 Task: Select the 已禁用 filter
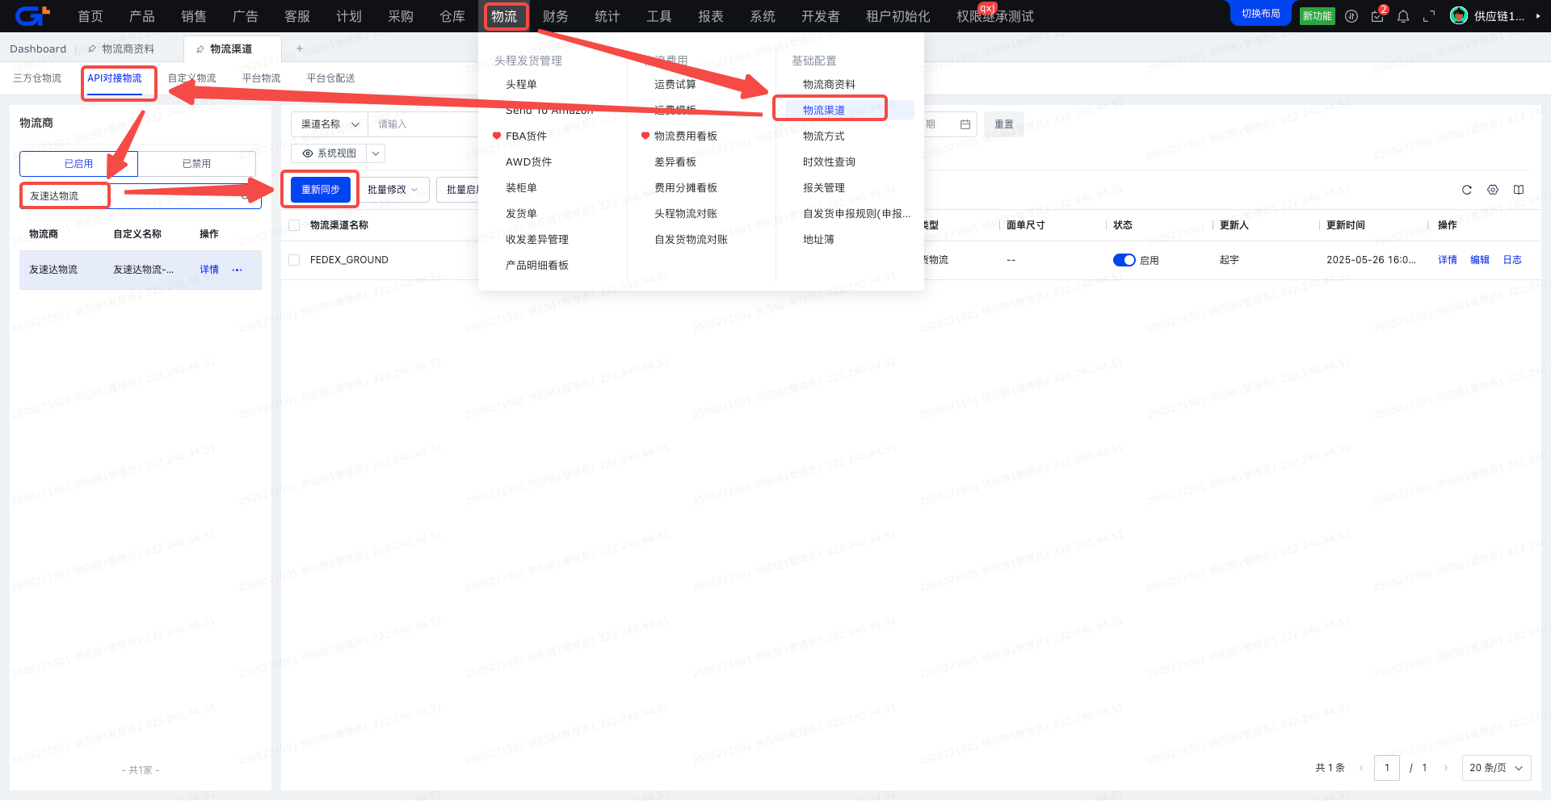click(x=196, y=164)
